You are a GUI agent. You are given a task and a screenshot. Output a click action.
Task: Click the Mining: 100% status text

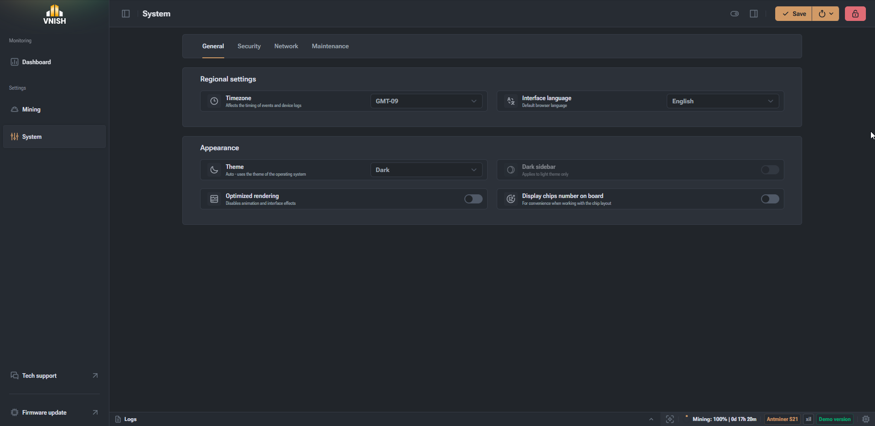[724, 419]
